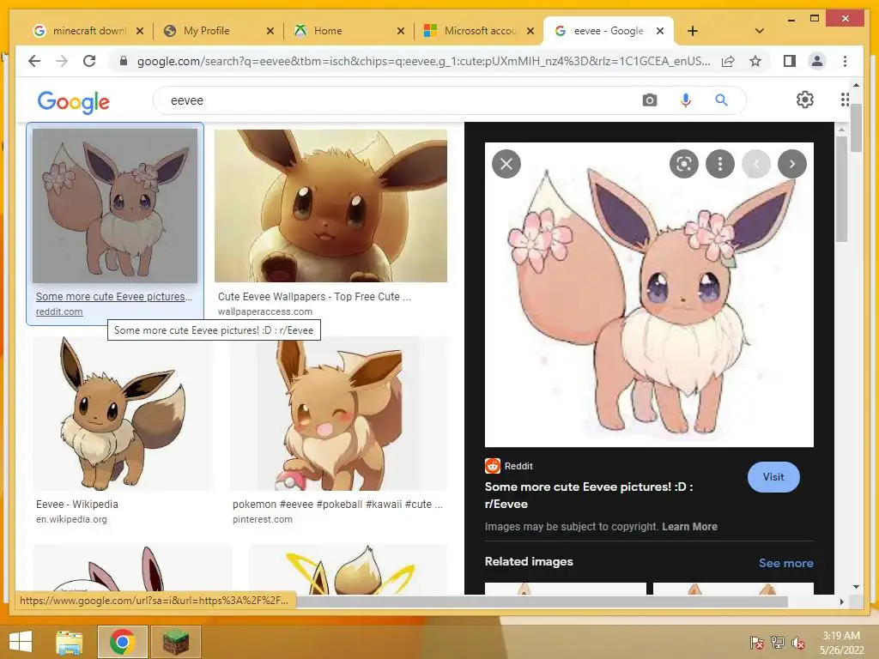The width and height of the screenshot is (879, 659).
Task: Search by image camera icon
Action: click(650, 100)
